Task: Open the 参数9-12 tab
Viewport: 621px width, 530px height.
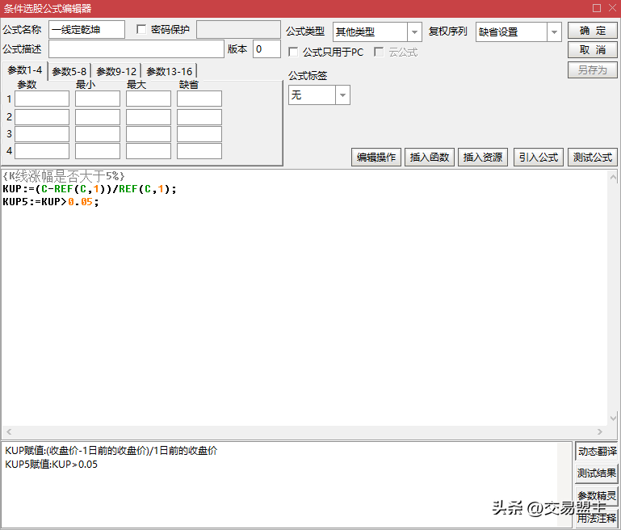Action: click(x=116, y=71)
